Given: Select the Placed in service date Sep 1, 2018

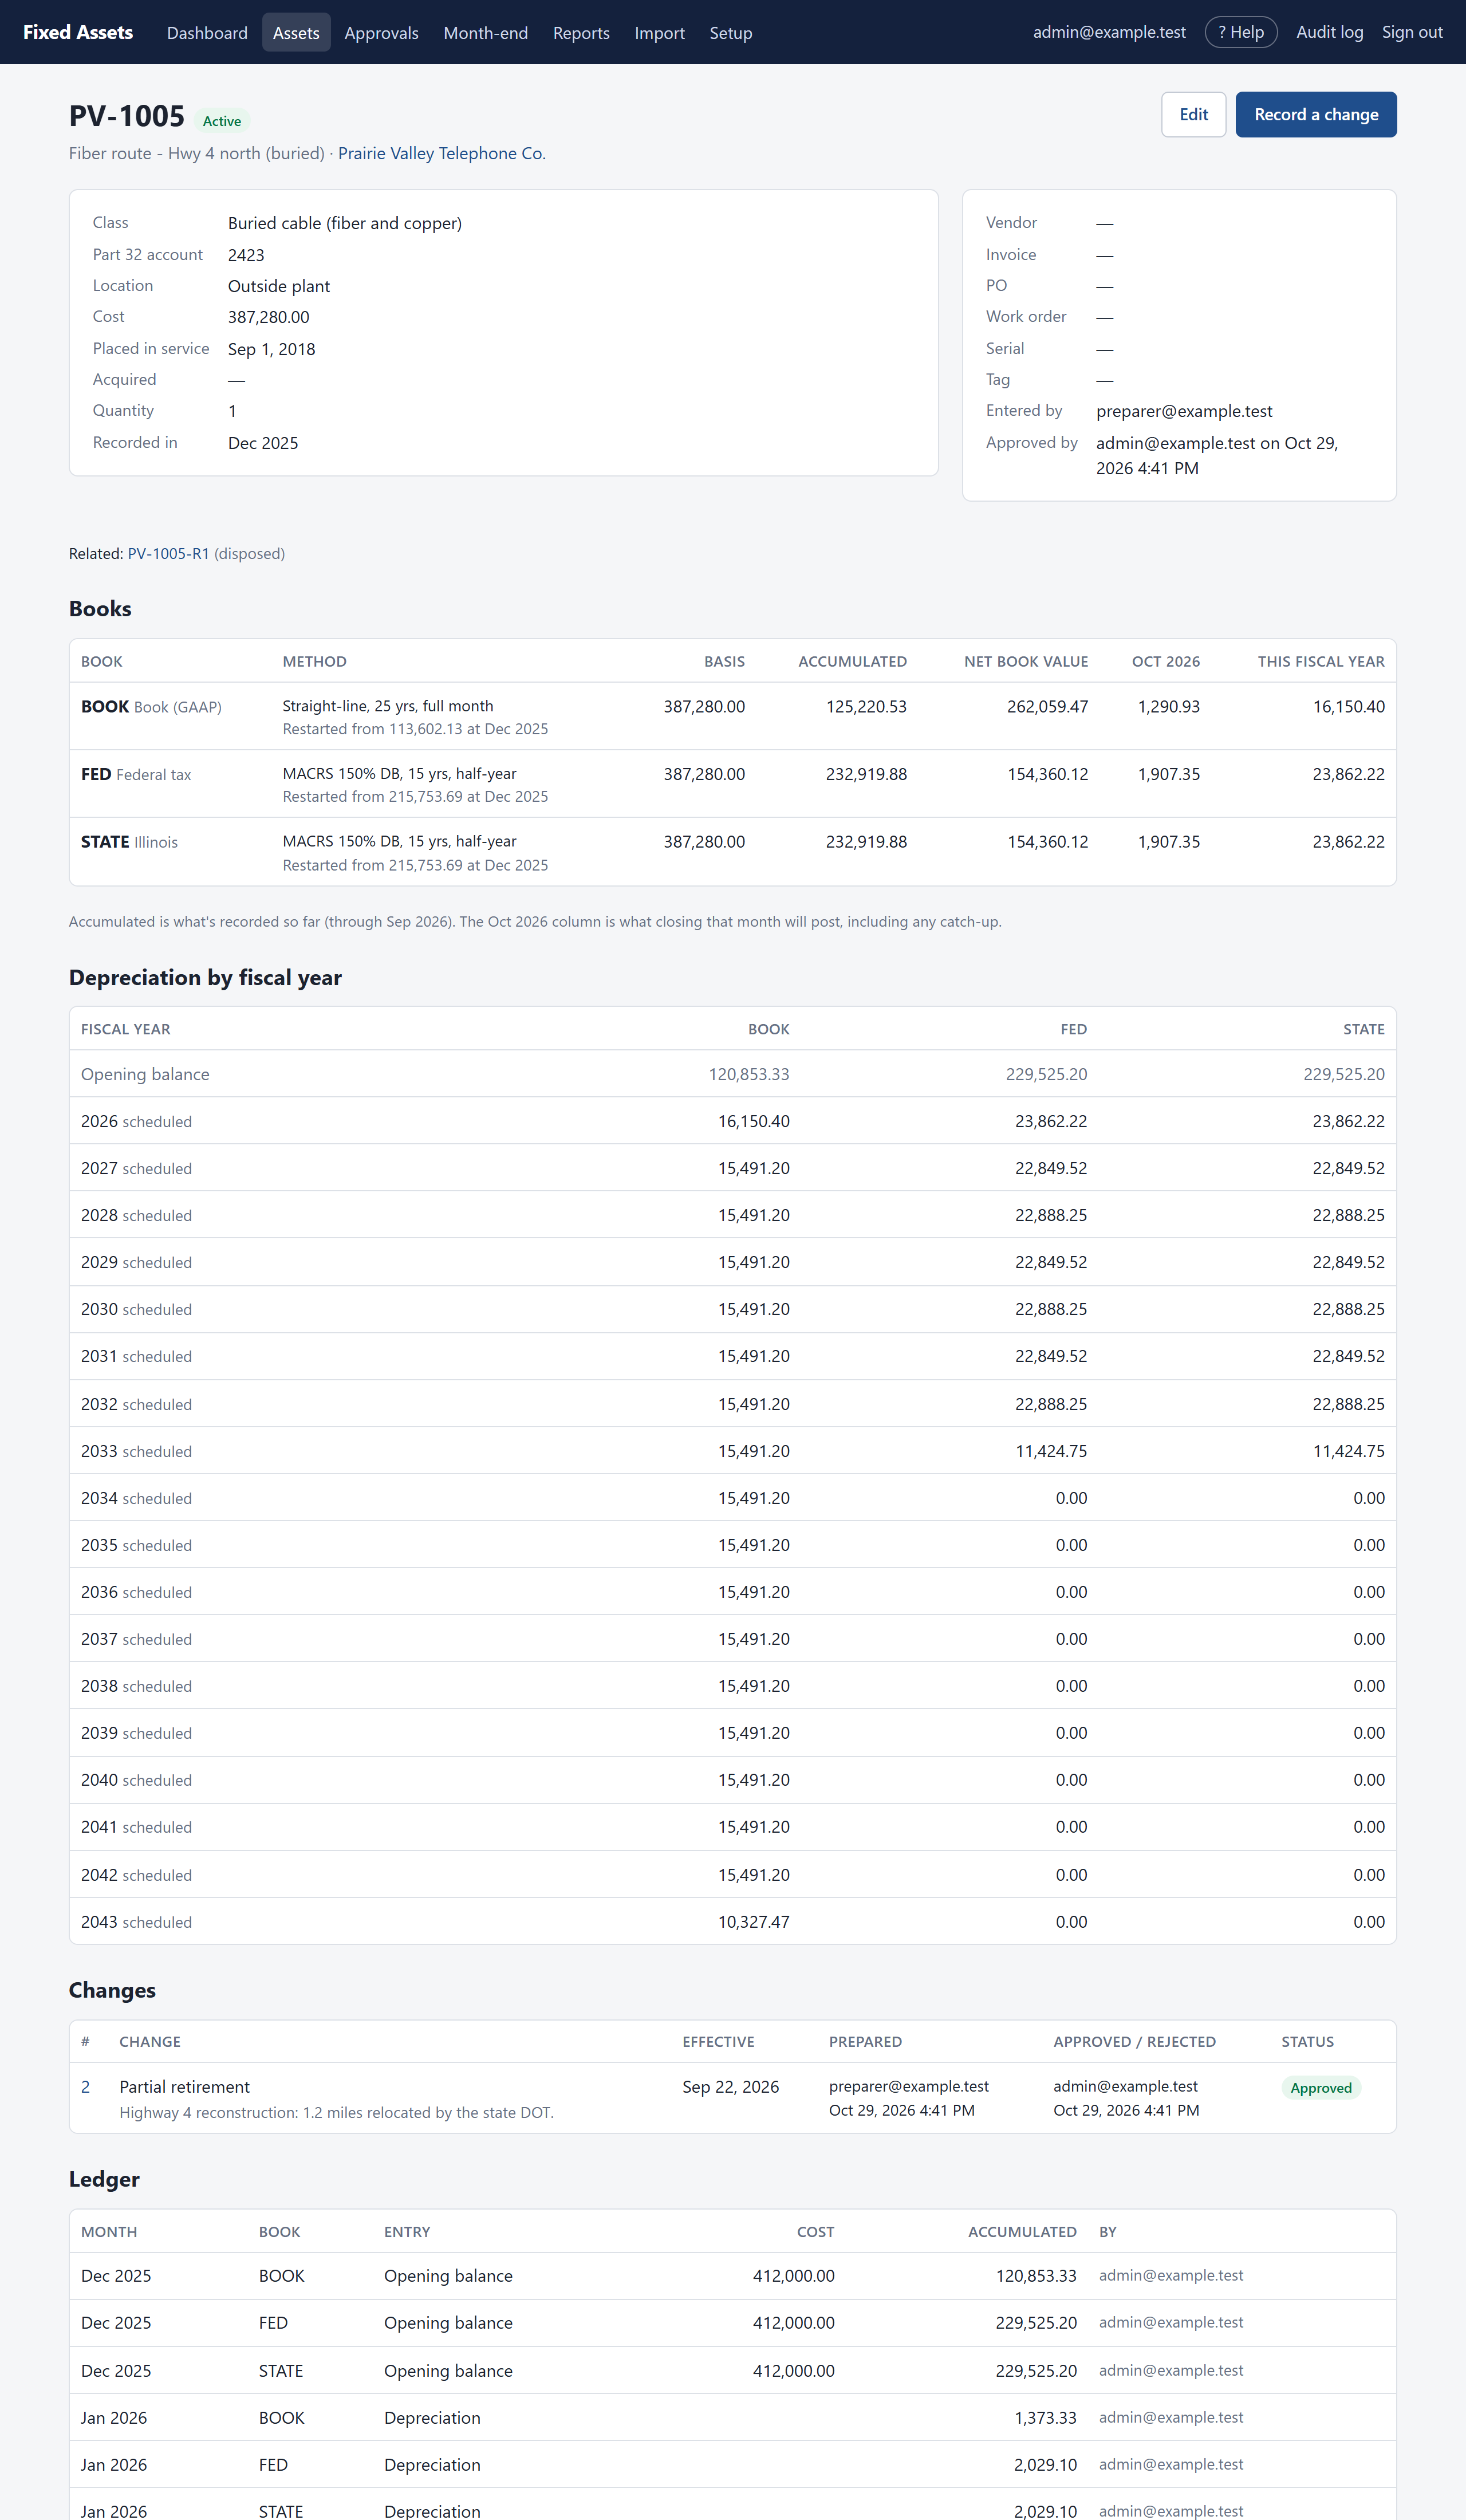Looking at the screenshot, I should tap(271, 349).
